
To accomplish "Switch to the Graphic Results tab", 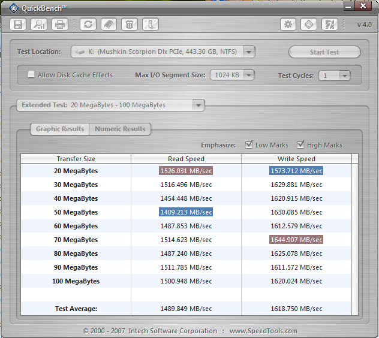I will pos(59,129).
